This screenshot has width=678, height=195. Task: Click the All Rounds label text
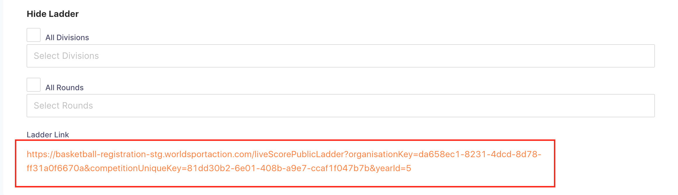point(65,88)
